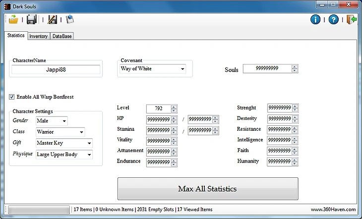Click the status bar progress bar
The image size is (362, 219).
[39, 210]
